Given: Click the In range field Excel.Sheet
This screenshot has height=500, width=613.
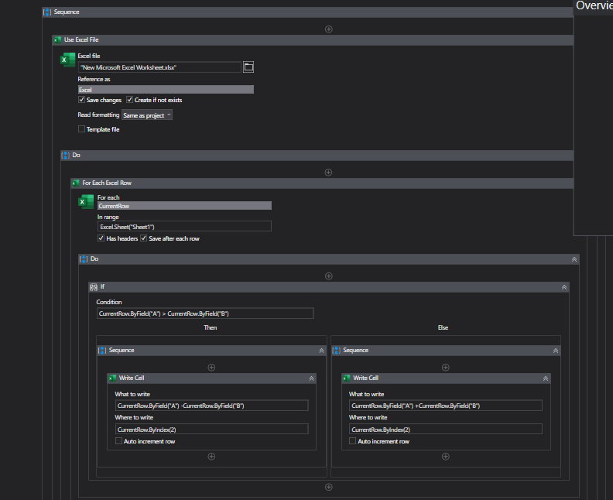Looking at the screenshot, I should [x=184, y=227].
